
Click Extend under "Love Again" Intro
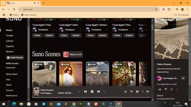coord(76,35)
